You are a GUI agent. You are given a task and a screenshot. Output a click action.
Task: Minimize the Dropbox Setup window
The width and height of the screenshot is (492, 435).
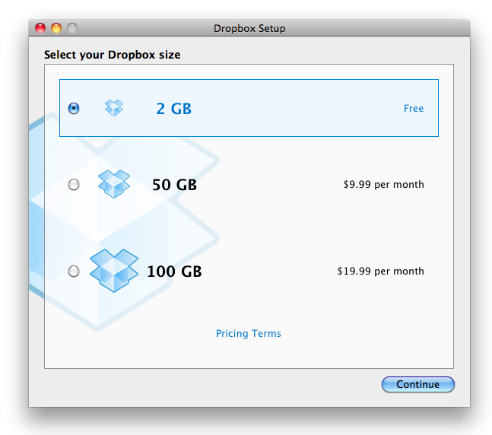click(x=56, y=28)
